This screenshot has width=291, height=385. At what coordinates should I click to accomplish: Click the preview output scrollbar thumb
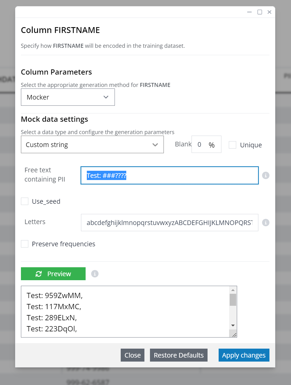(x=233, y=300)
